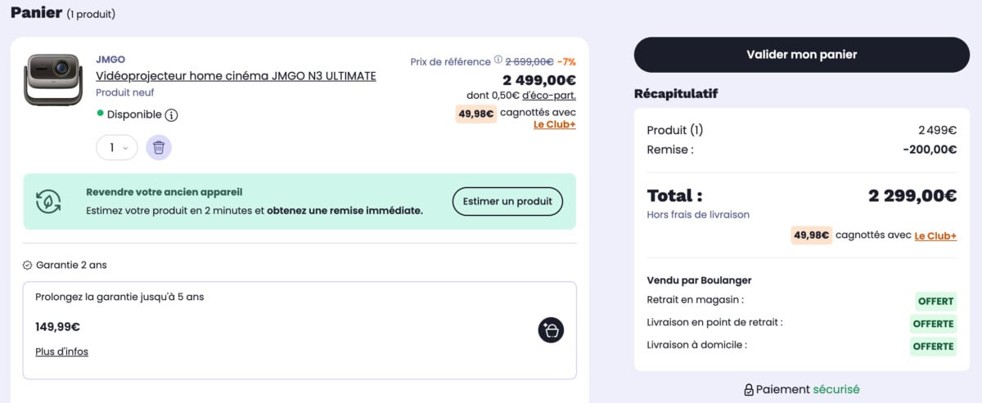Click the OFFERT badge for Retrait en magasin
The width and height of the screenshot is (982, 403).
point(935,301)
